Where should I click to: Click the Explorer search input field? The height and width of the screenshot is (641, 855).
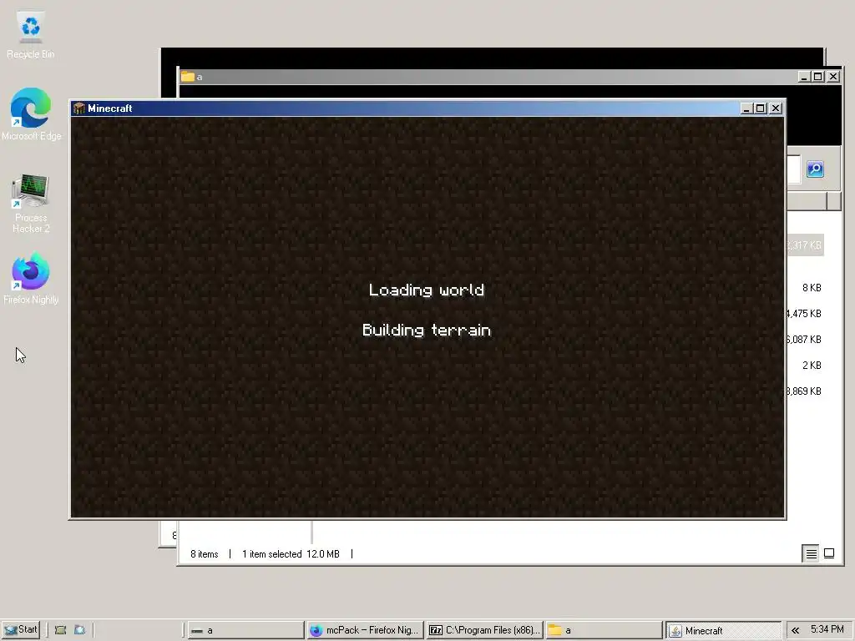(793, 169)
